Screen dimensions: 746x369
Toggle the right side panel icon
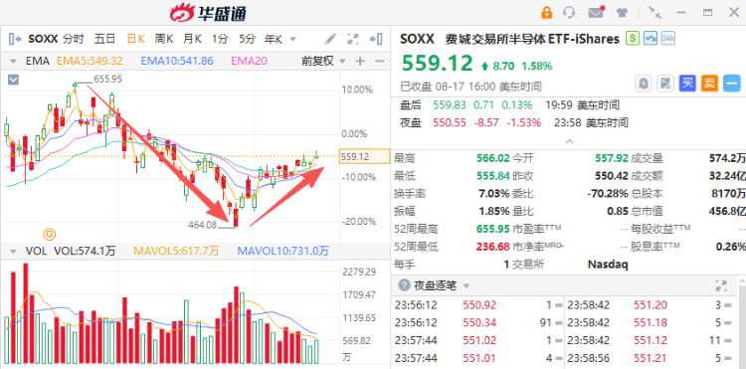click(x=376, y=39)
